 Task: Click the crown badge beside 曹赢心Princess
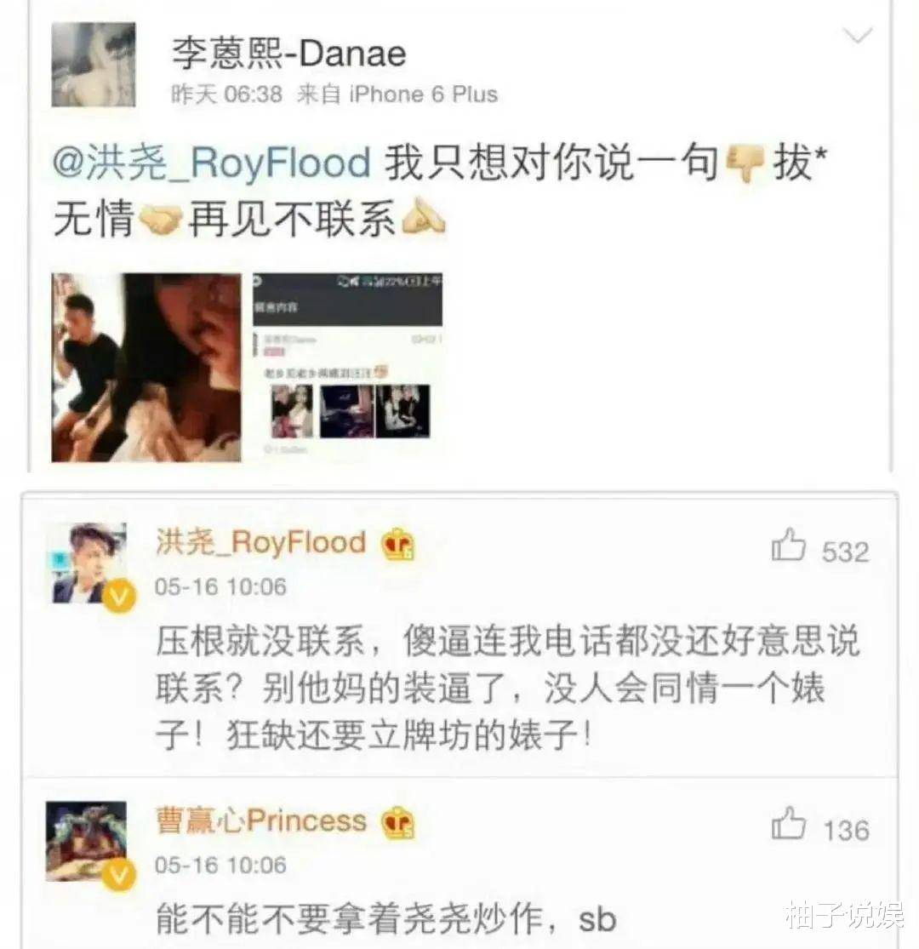[x=397, y=822]
